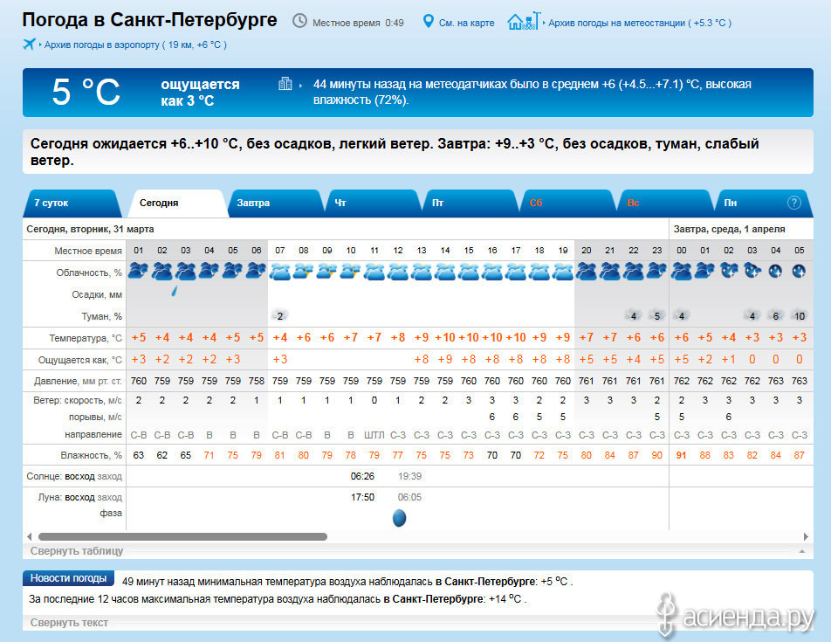This screenshot has height=642, width=831.
Task: Click the left scroll arrow below table
Action: click(29, 537)
